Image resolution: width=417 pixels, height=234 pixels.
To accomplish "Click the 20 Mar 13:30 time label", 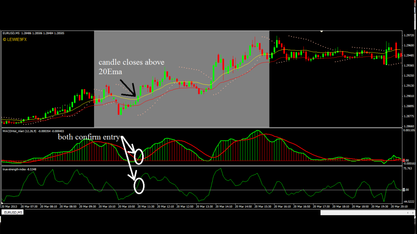I will 204,206.
